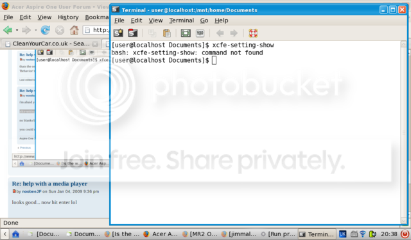The height and width of the screenshot is (240, 411).
Task: Open Terminal preferences toolbar icon
Action: tap(200, 33)
